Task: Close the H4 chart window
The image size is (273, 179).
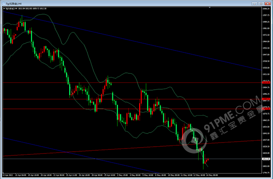Action: [268, 4]
